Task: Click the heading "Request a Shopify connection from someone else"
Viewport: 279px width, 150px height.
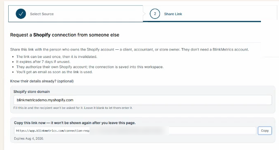Action: (x=64, y=35)
